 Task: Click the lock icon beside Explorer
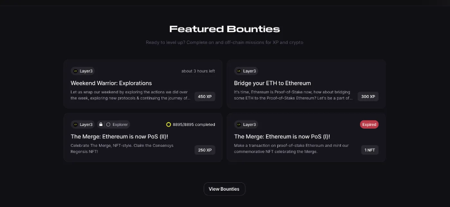tap(101, 125)
